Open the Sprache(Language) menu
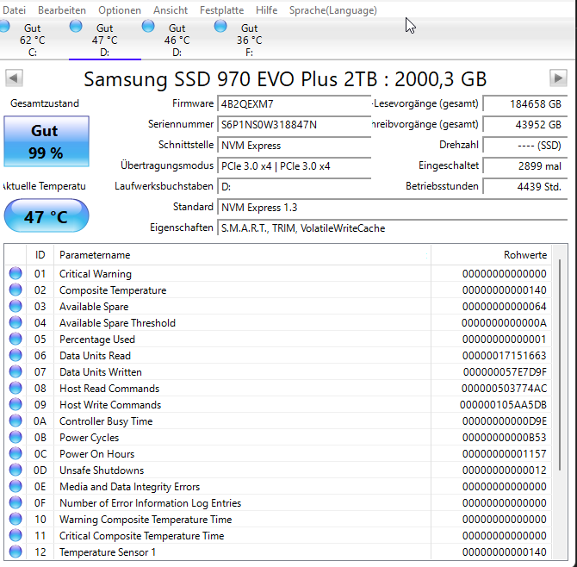The height and width of the screenshot is (567, 577). 333,10
